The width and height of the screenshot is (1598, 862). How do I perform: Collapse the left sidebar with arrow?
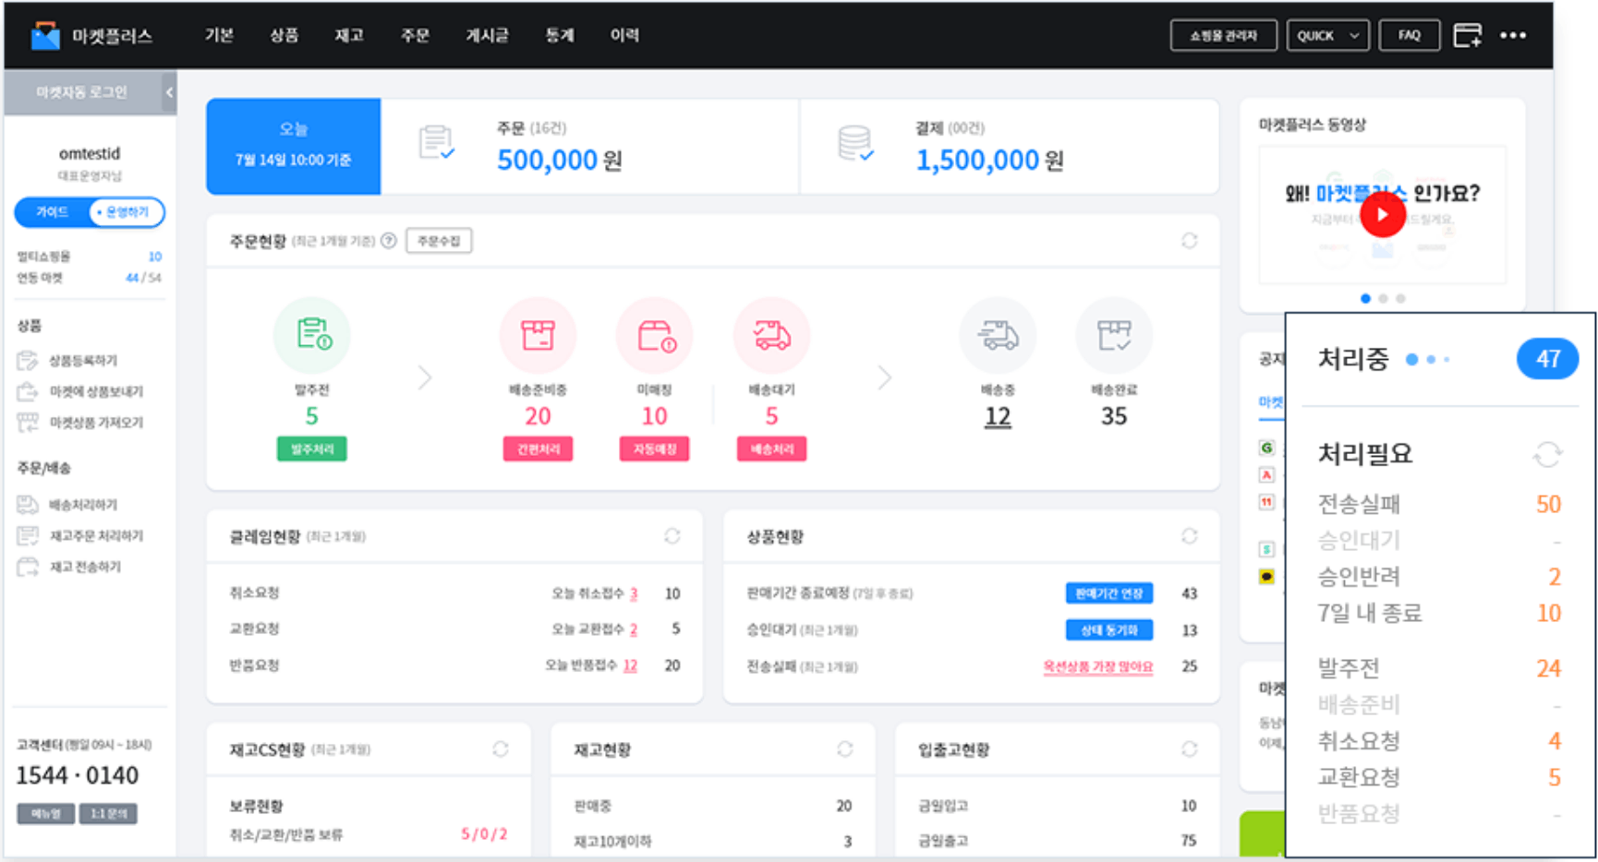(x=169, y=92)
